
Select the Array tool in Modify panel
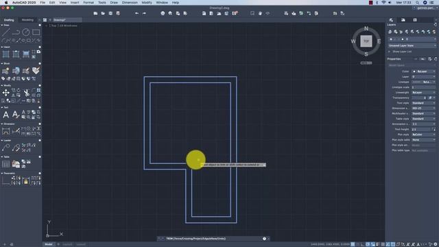[x=38, y=90]
